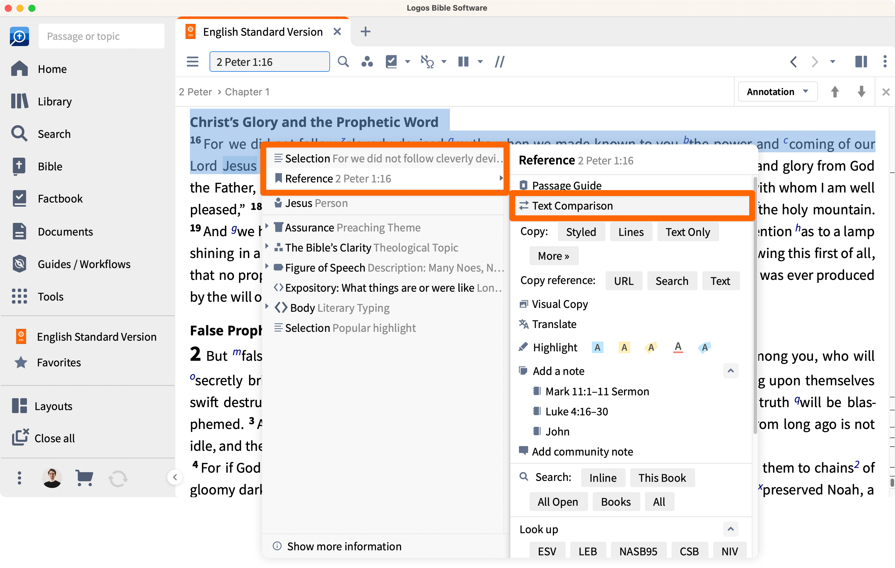This screenshot has width=895, height=568.
Task: Collapse the Look up section
Action: (x=730, y=529)
